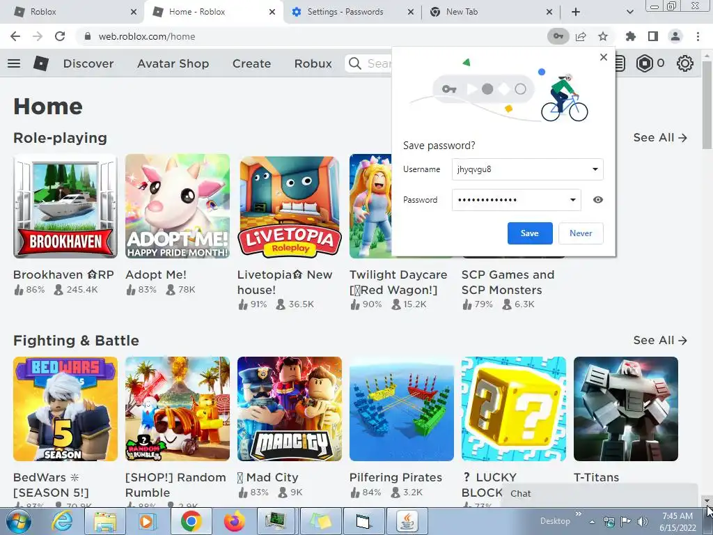Switch to Chrome in the taskbar

click(x=191, y=521)
